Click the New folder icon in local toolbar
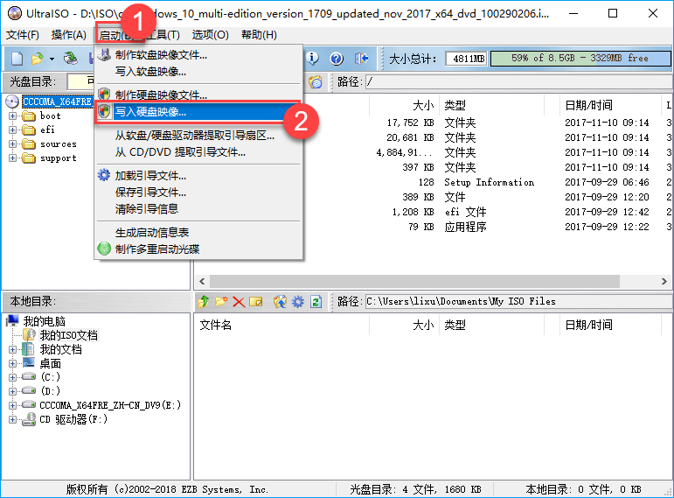This screenshot has height=498, width=674. pyautogui.click(x=221, y=301)
